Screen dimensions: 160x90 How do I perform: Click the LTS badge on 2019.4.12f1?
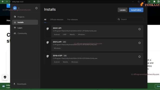65,56
